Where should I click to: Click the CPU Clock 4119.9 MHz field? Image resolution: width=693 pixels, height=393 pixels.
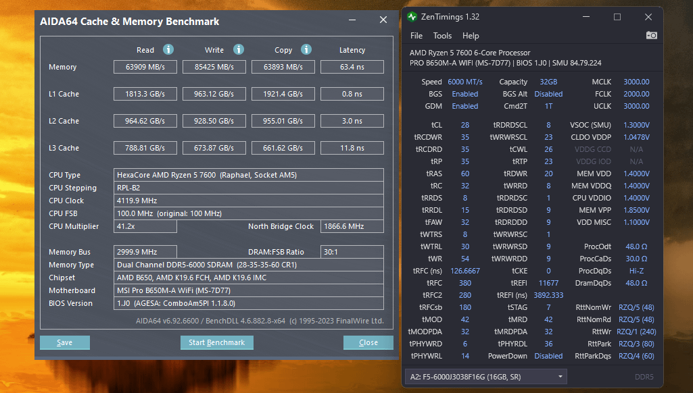248,201
